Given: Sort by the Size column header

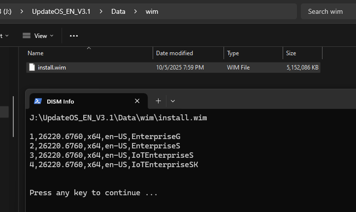Looking at the screenshot, I should [x=291, y=53].
